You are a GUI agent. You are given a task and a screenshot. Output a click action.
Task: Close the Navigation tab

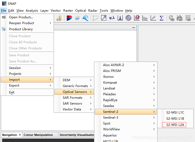[x=20, y=135]
